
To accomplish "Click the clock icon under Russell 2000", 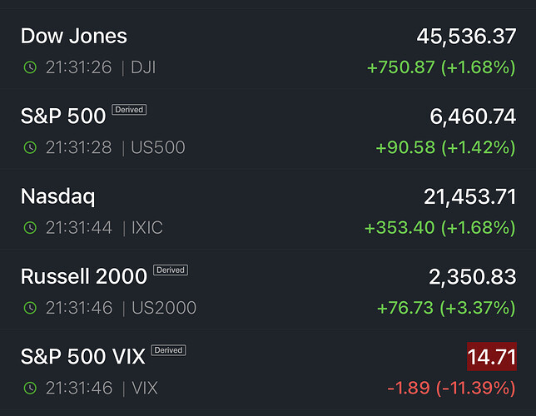I will click(x=30, y=308).
